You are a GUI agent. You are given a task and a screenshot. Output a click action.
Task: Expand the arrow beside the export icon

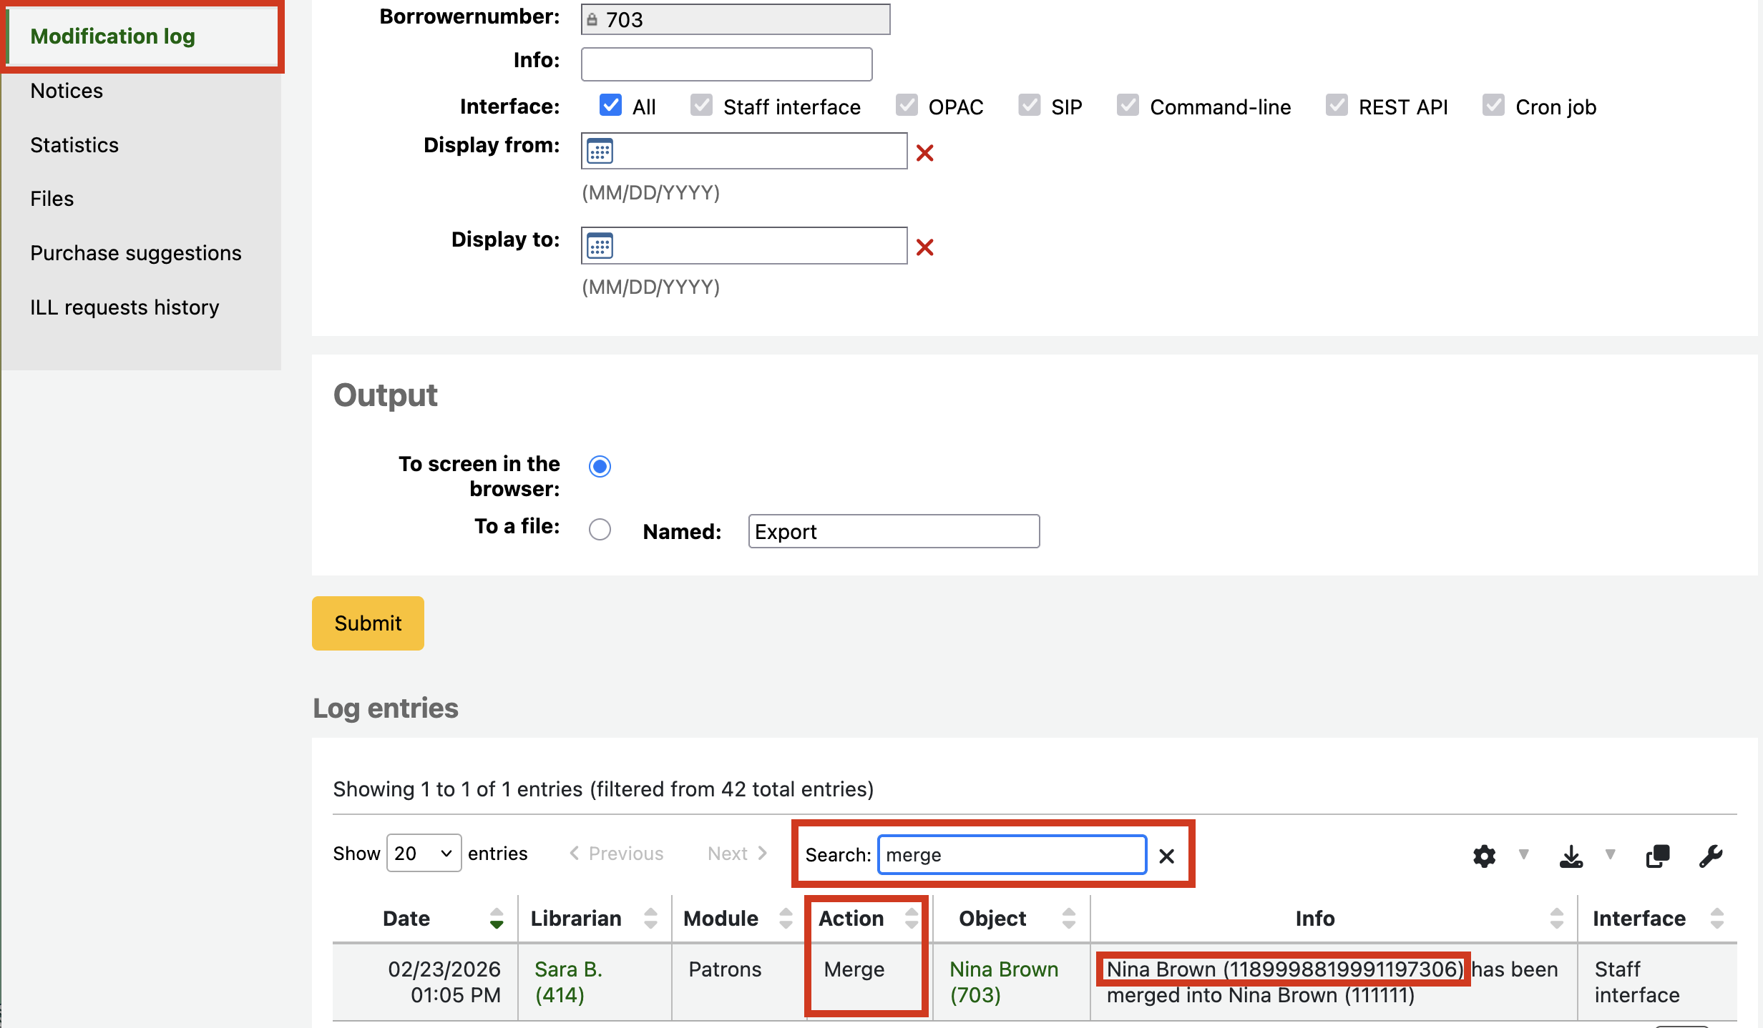[x=1610, y=854]
